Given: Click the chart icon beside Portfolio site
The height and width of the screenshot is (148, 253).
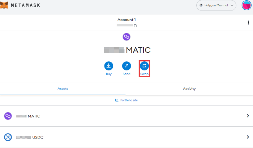Looking at the screenshot, I should (117, 100).
